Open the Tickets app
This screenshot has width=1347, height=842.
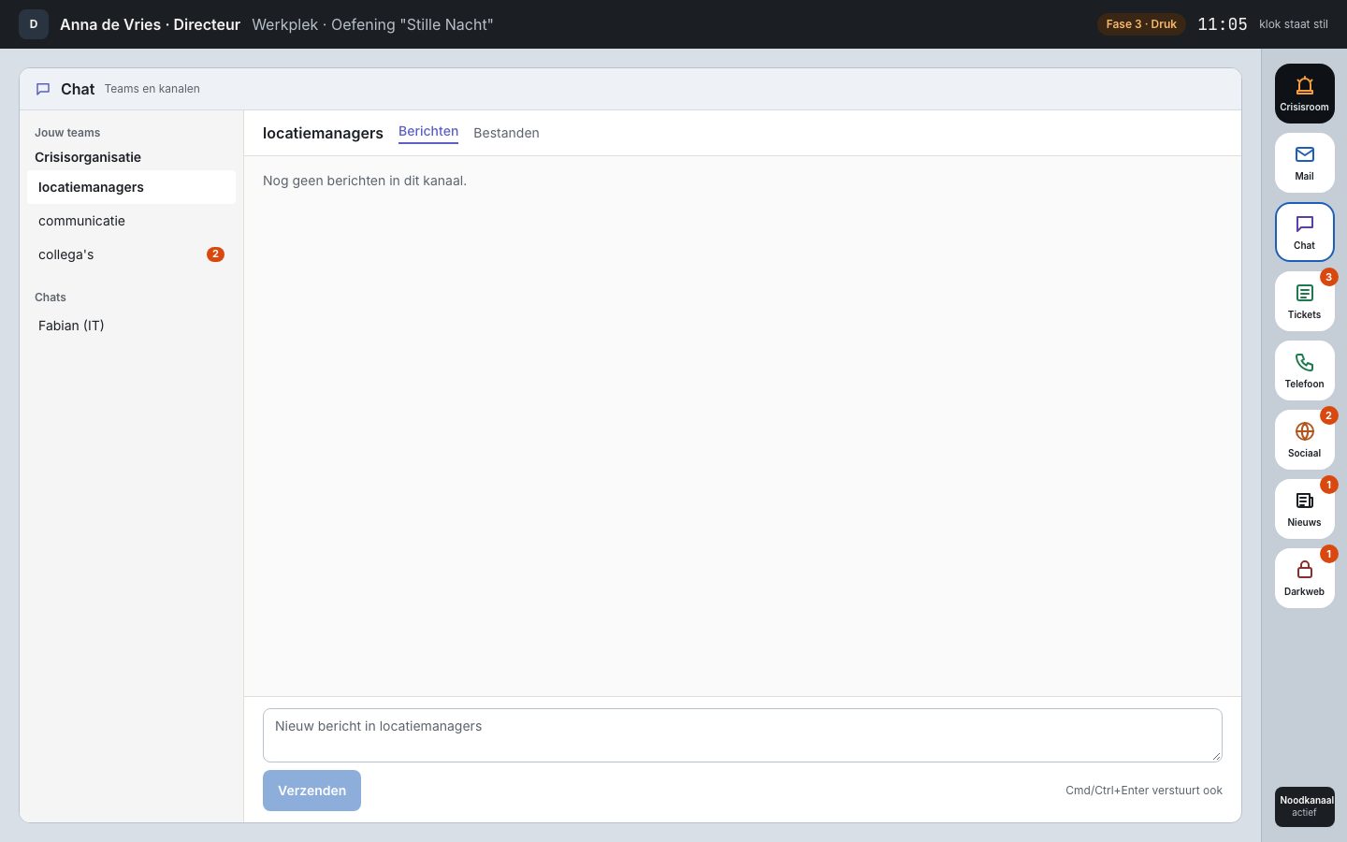pyautogui.click(x=1304, y=301)
